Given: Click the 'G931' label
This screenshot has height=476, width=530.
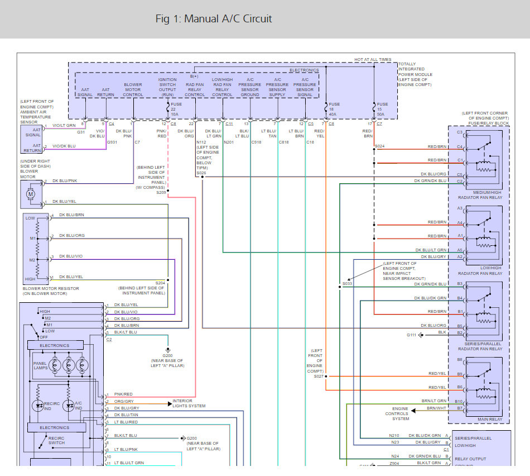Looking at the screenshot, I should click(112, 142).
